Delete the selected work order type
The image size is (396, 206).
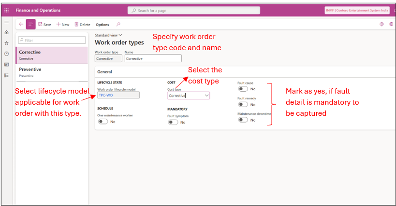click(82, 25)
